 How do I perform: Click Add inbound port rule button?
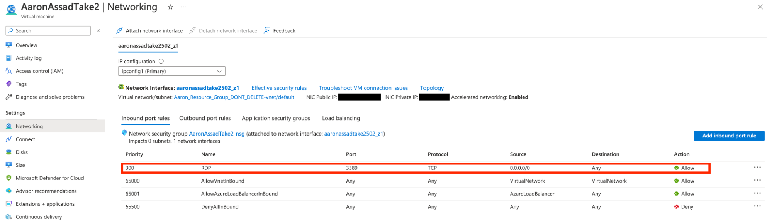[x=729, y=136]
